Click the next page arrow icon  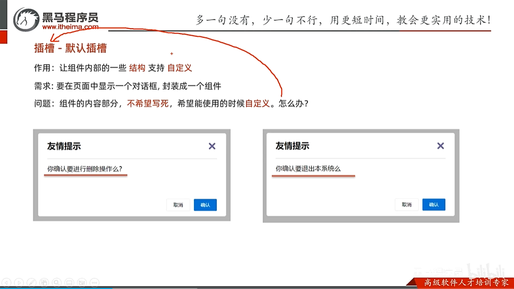point(19,282)
